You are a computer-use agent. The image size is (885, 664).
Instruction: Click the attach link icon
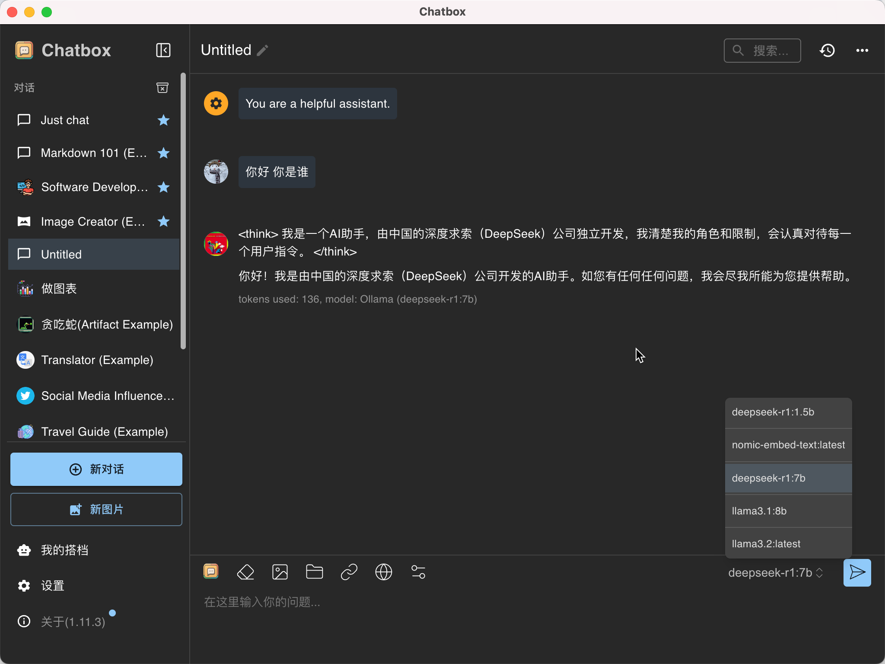click(349, 572)
